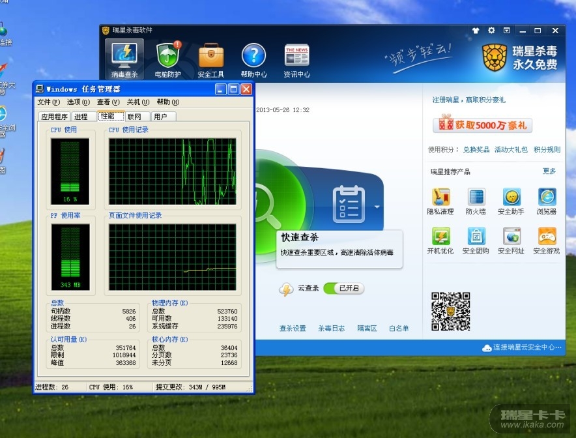Click 连接瑞星云安全中心 status text
The height and width of the screenshot is (438, 576).
527,347
